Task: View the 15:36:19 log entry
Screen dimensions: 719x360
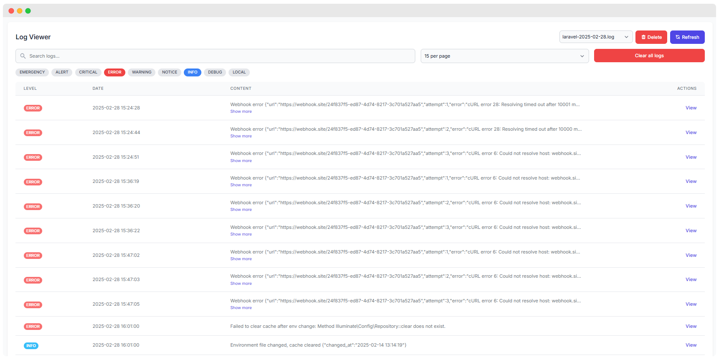Action: tap(691, 181)
